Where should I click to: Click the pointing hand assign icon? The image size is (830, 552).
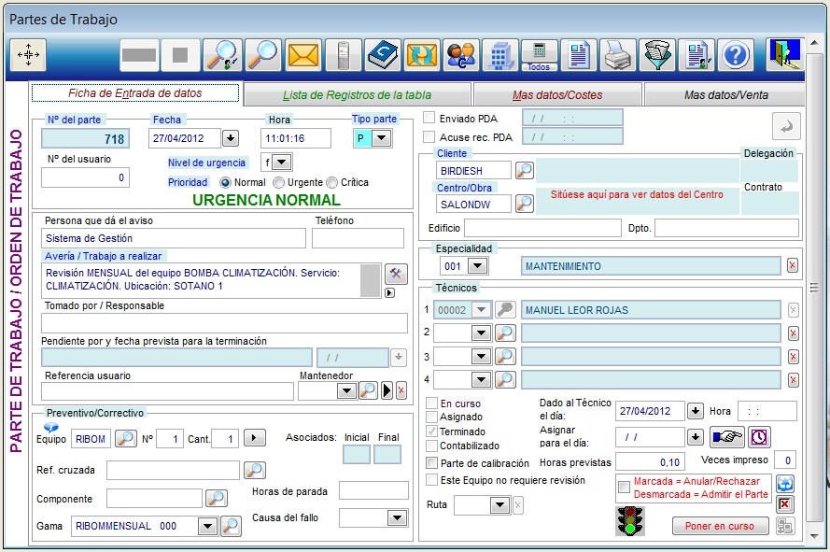[x=726, y=437]
